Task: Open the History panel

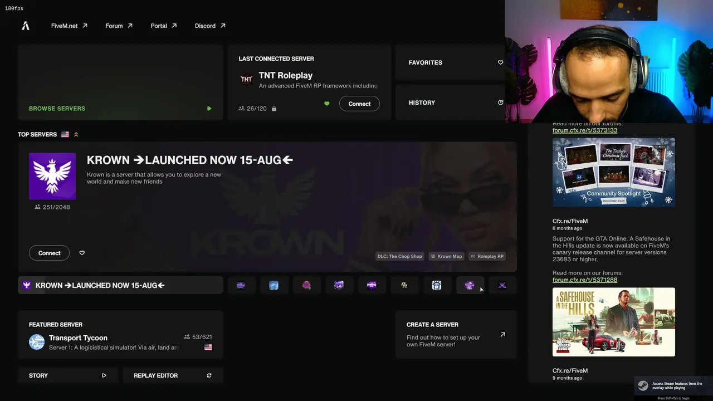Action: click(450, 102)
